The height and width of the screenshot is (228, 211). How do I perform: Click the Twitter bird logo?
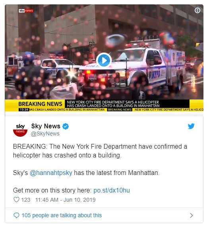(191, 126)
